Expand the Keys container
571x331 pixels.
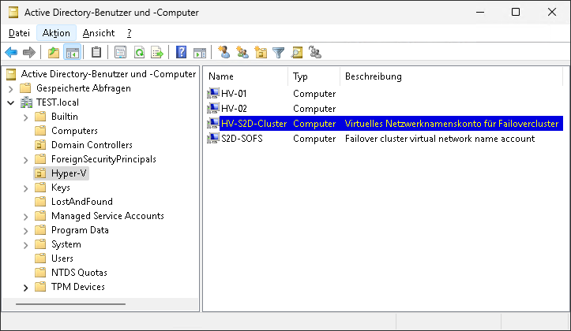pyautogui.click(x=25, y=188)
